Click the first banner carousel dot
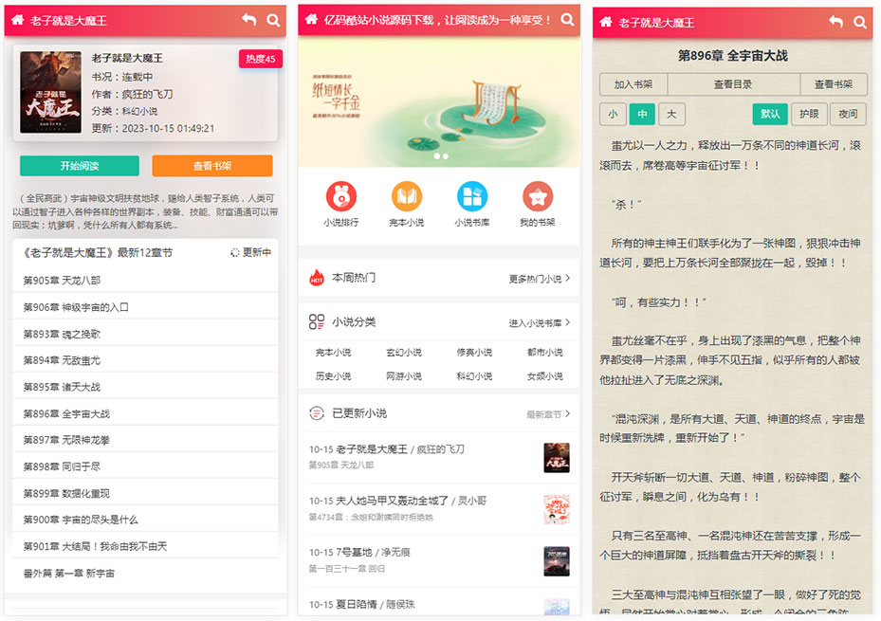 point(436,156)
